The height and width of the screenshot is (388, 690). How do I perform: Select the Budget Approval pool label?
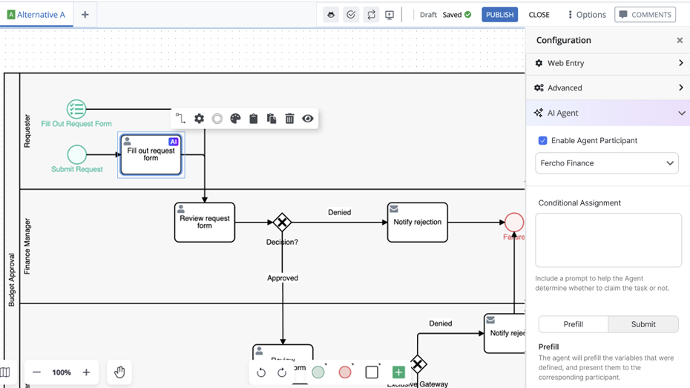(x=12, y=280)
